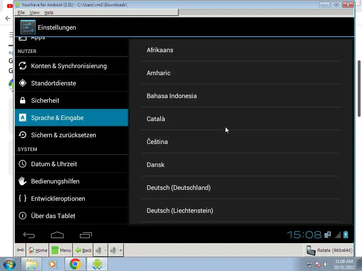Image resolution: width=362 pixels, height=271 pixels.
Task: Select the Standortdienste location icon
Action: click(x=23, y=83)
